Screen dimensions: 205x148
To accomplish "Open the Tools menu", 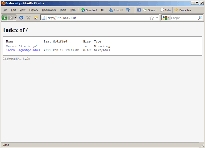I will point(63,10).
